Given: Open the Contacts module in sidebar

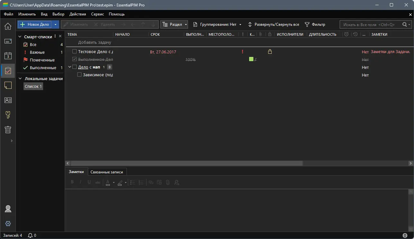Looking at the screenshot, I should click(x=8, y=100).
